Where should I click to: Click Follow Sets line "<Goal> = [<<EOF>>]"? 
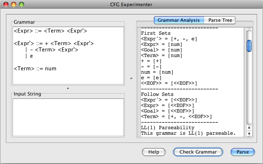tap(167, 111)
